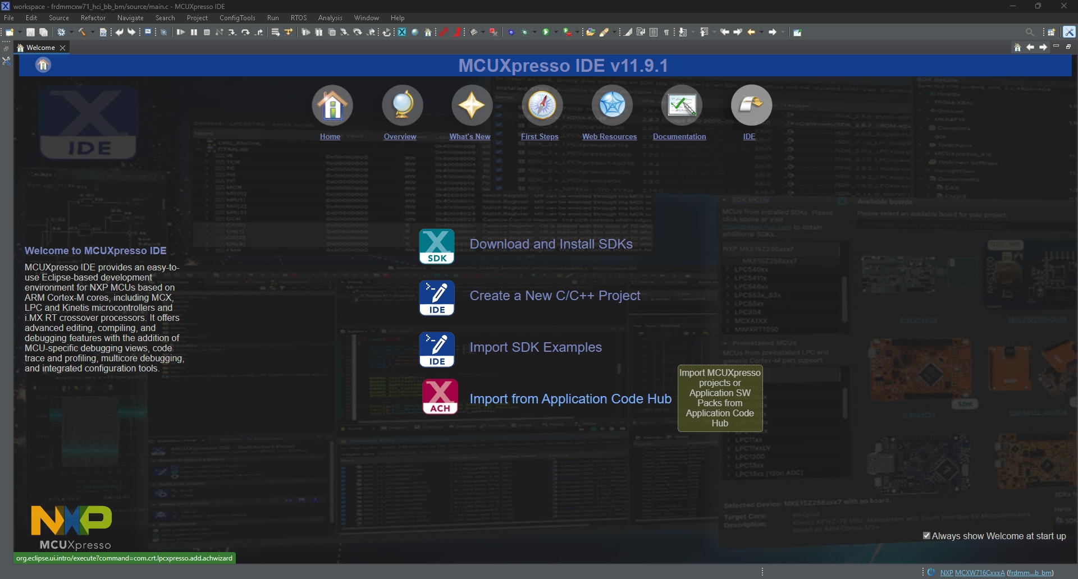Click the SDK download icon
1078x579 pixels.
[437, 246]
